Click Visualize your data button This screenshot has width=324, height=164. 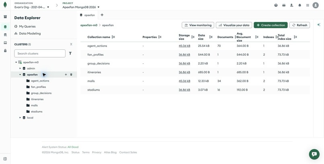[234, 25]
